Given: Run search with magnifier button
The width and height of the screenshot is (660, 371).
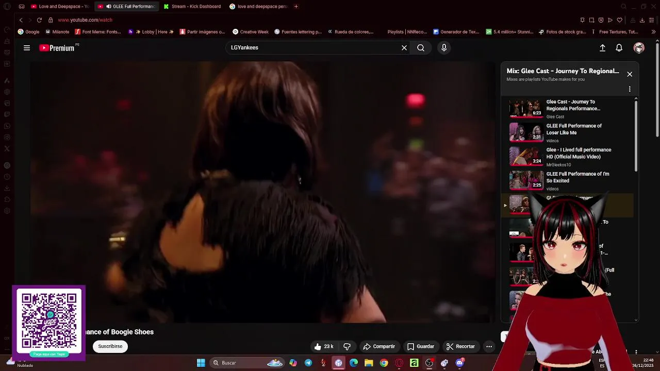Looking at the screenshot, I should click(421, 48).
